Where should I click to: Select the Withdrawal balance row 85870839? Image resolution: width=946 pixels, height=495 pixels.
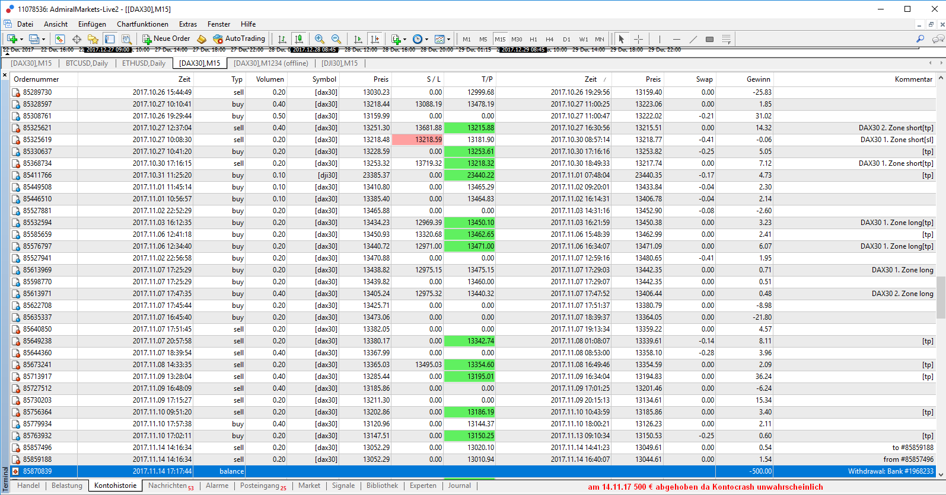[415, 471]
